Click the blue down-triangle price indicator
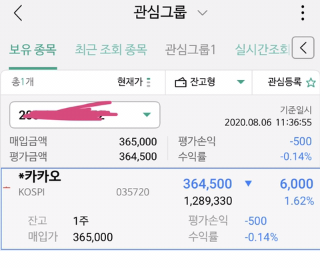 [x=248, y=183]
